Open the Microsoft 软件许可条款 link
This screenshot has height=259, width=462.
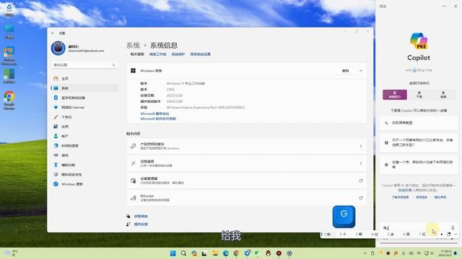coord(158,119)
